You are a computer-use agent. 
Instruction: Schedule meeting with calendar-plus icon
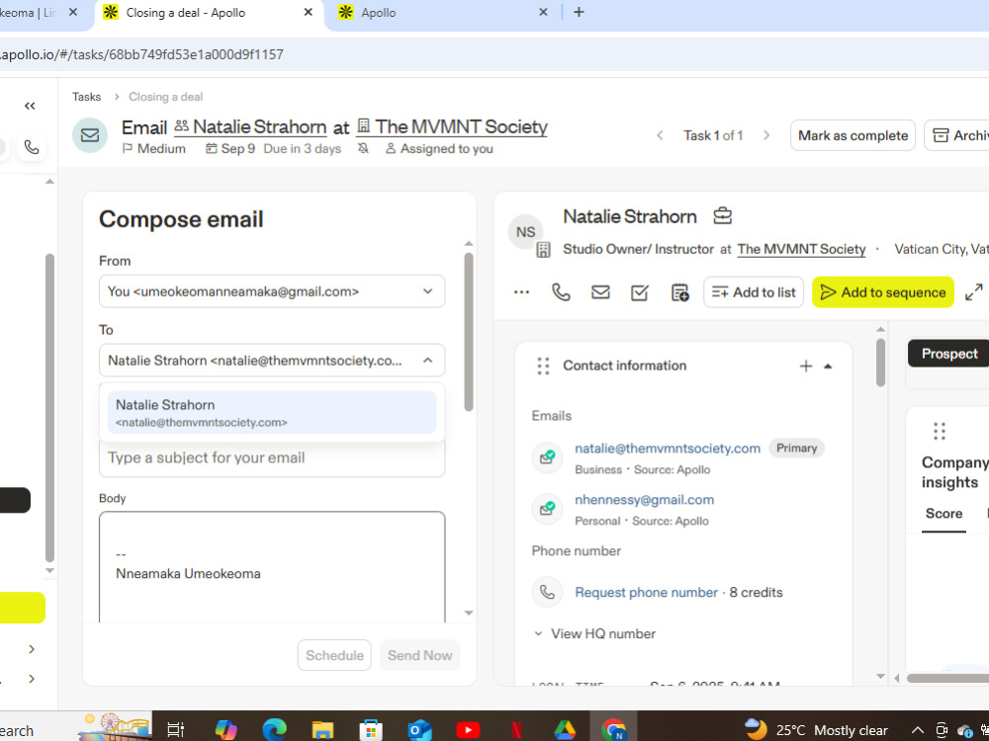680,292
